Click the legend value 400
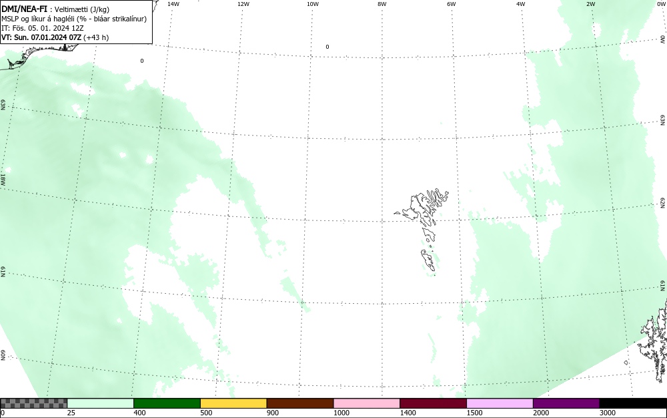Image resolution: width=667 pixels, height=418 pixels. [x=139, y=413]
